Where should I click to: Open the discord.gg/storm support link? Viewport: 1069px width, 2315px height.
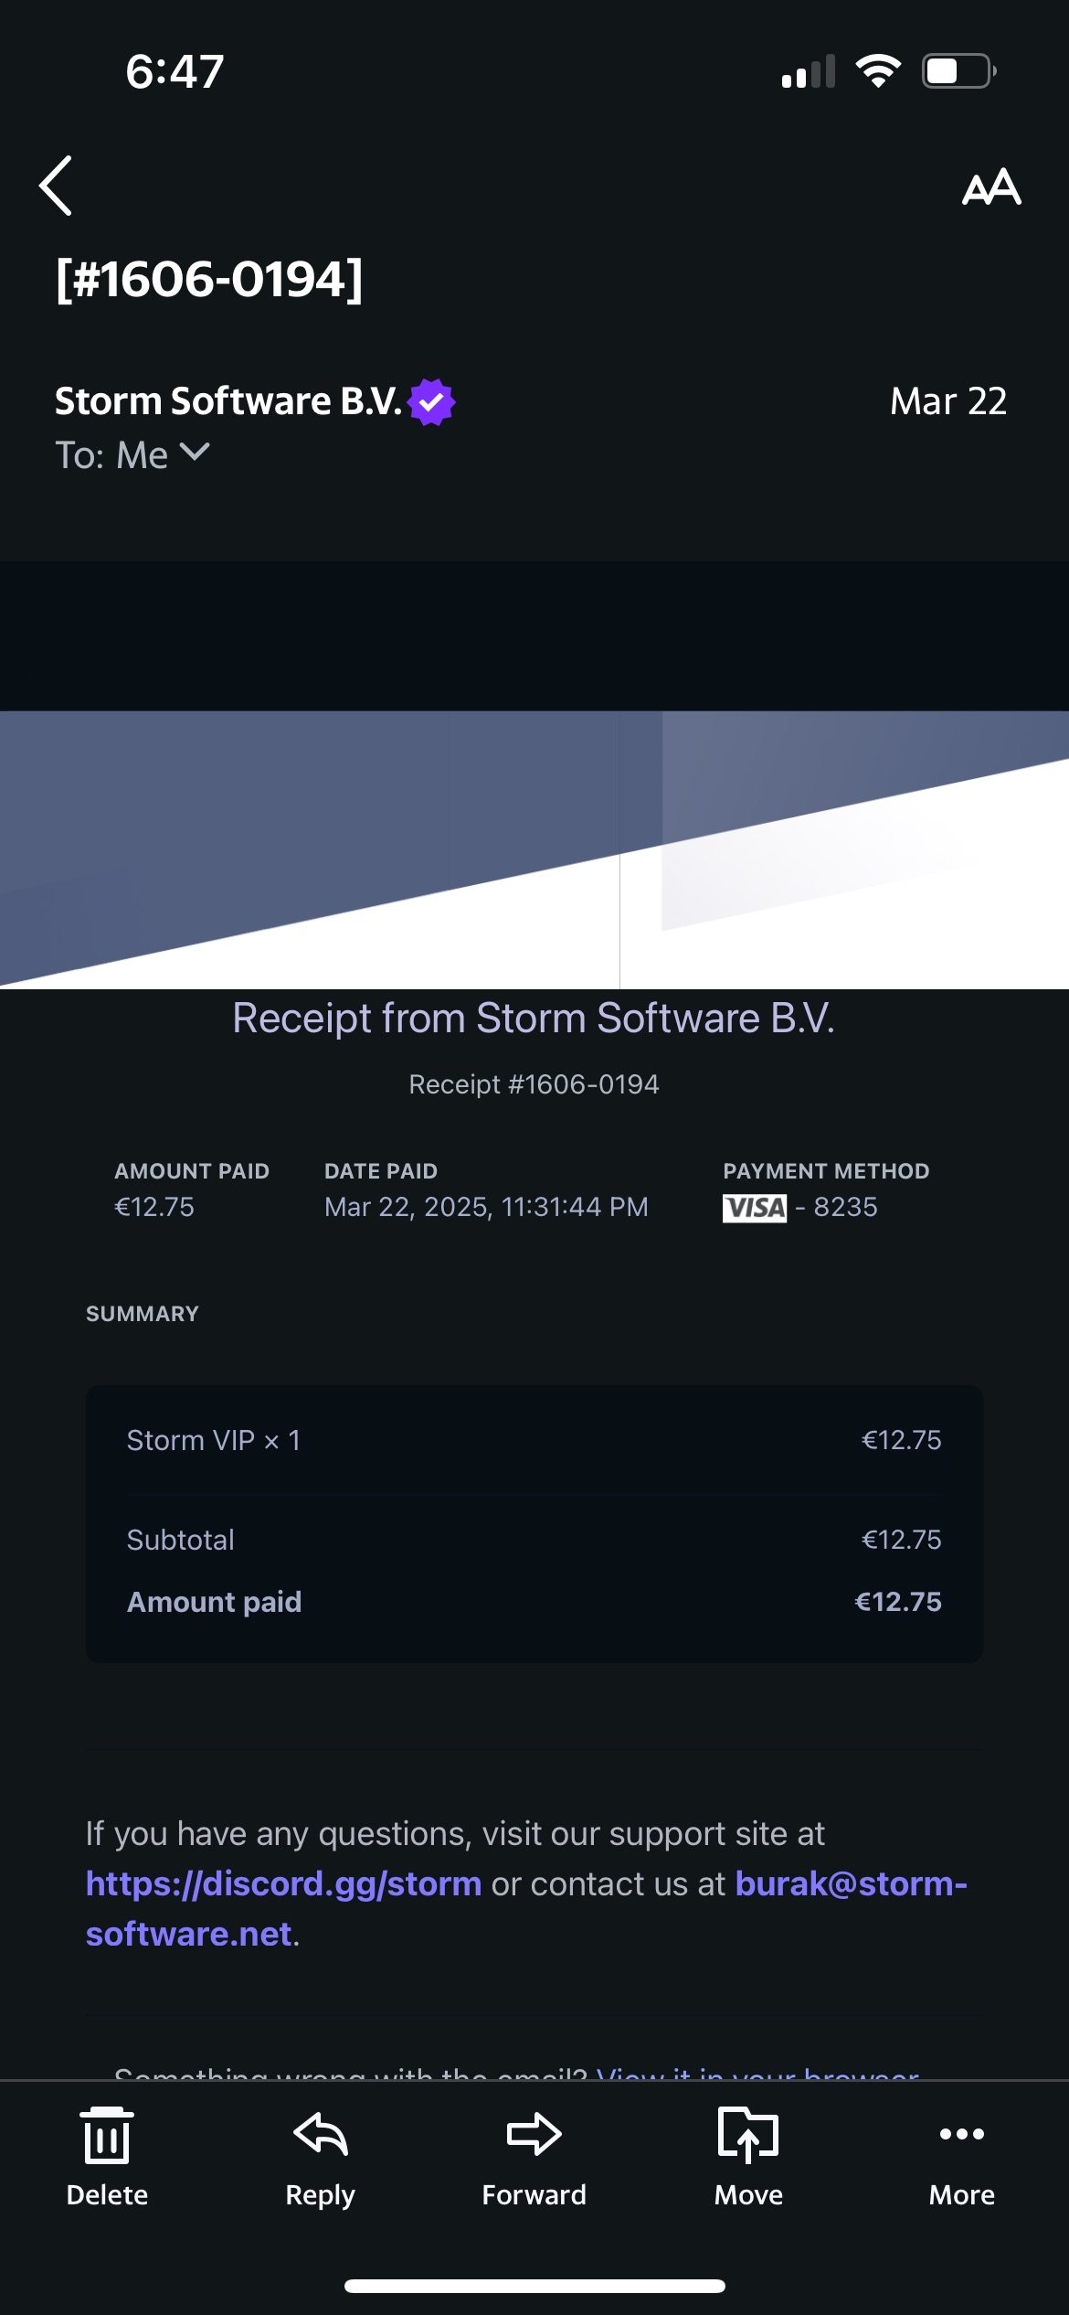[x=283, y=1883]
